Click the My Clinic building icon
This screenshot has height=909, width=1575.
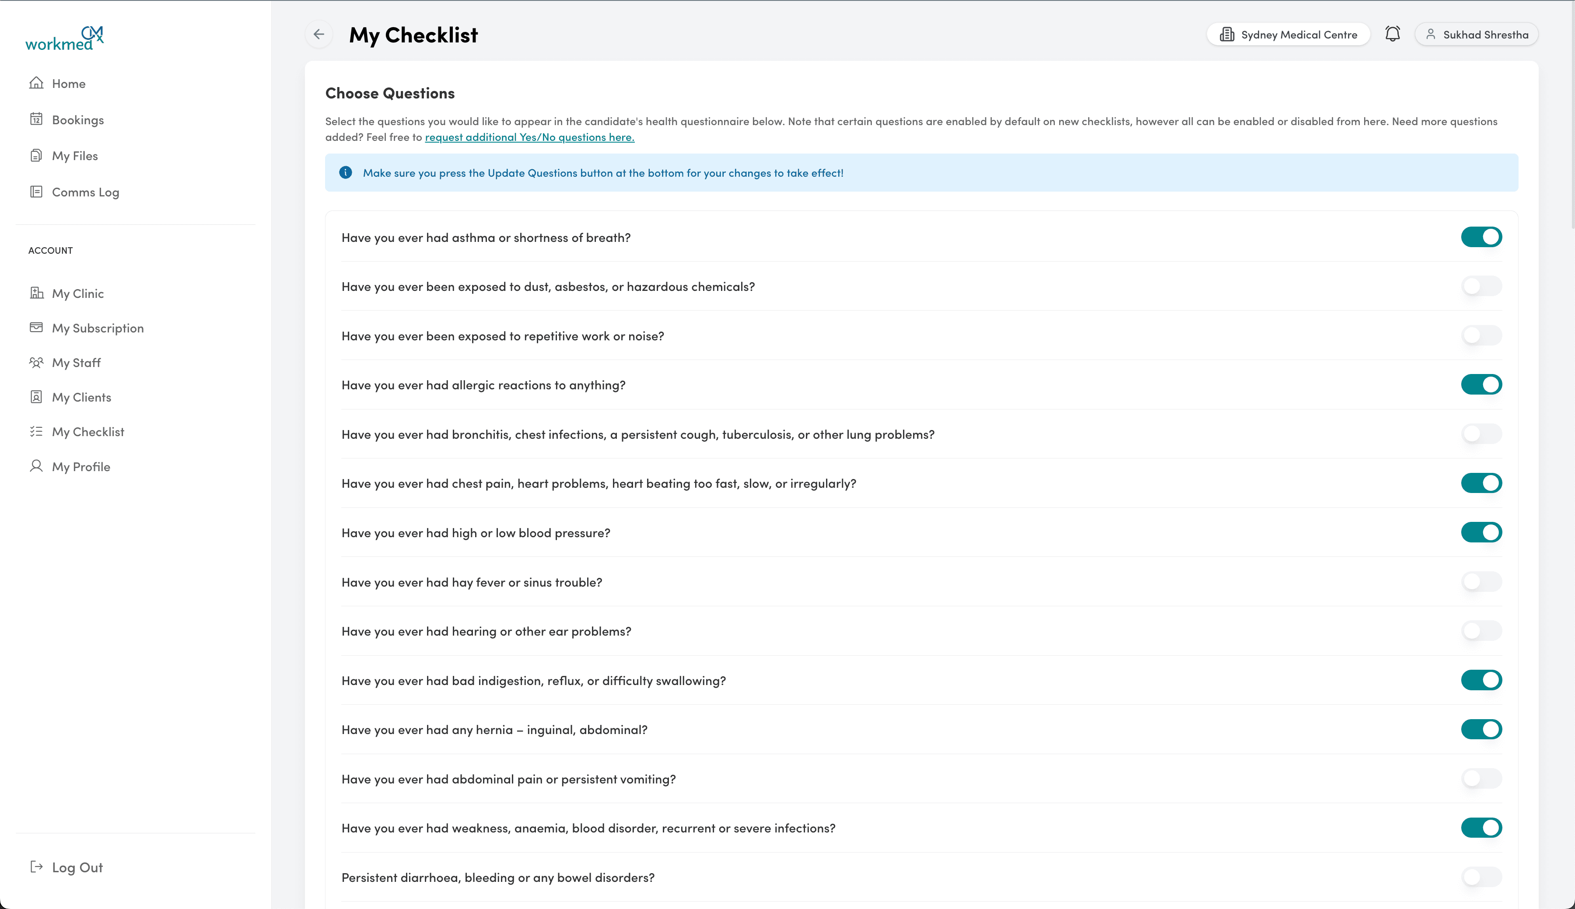36,292
